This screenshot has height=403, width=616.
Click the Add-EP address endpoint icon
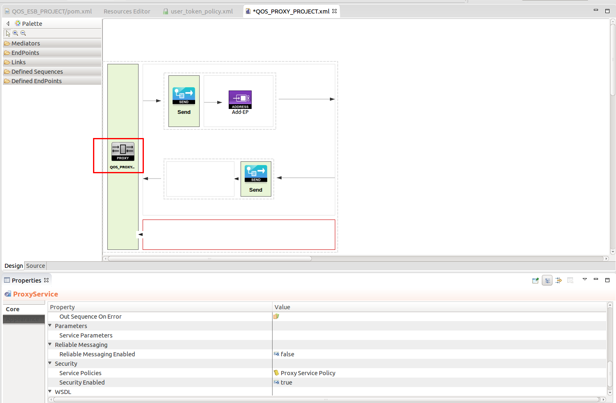tap(240, 99)
